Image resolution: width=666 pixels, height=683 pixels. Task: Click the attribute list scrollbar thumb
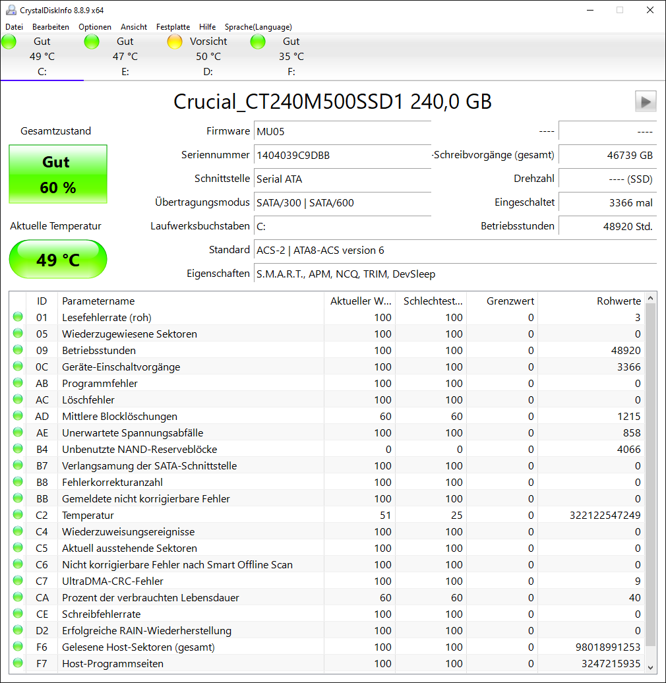click(650, 475)
